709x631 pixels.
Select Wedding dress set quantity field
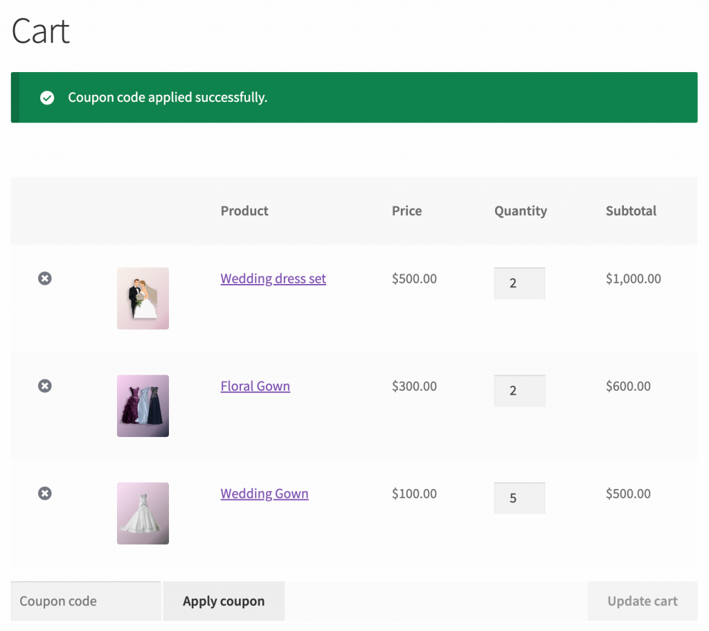519,283
